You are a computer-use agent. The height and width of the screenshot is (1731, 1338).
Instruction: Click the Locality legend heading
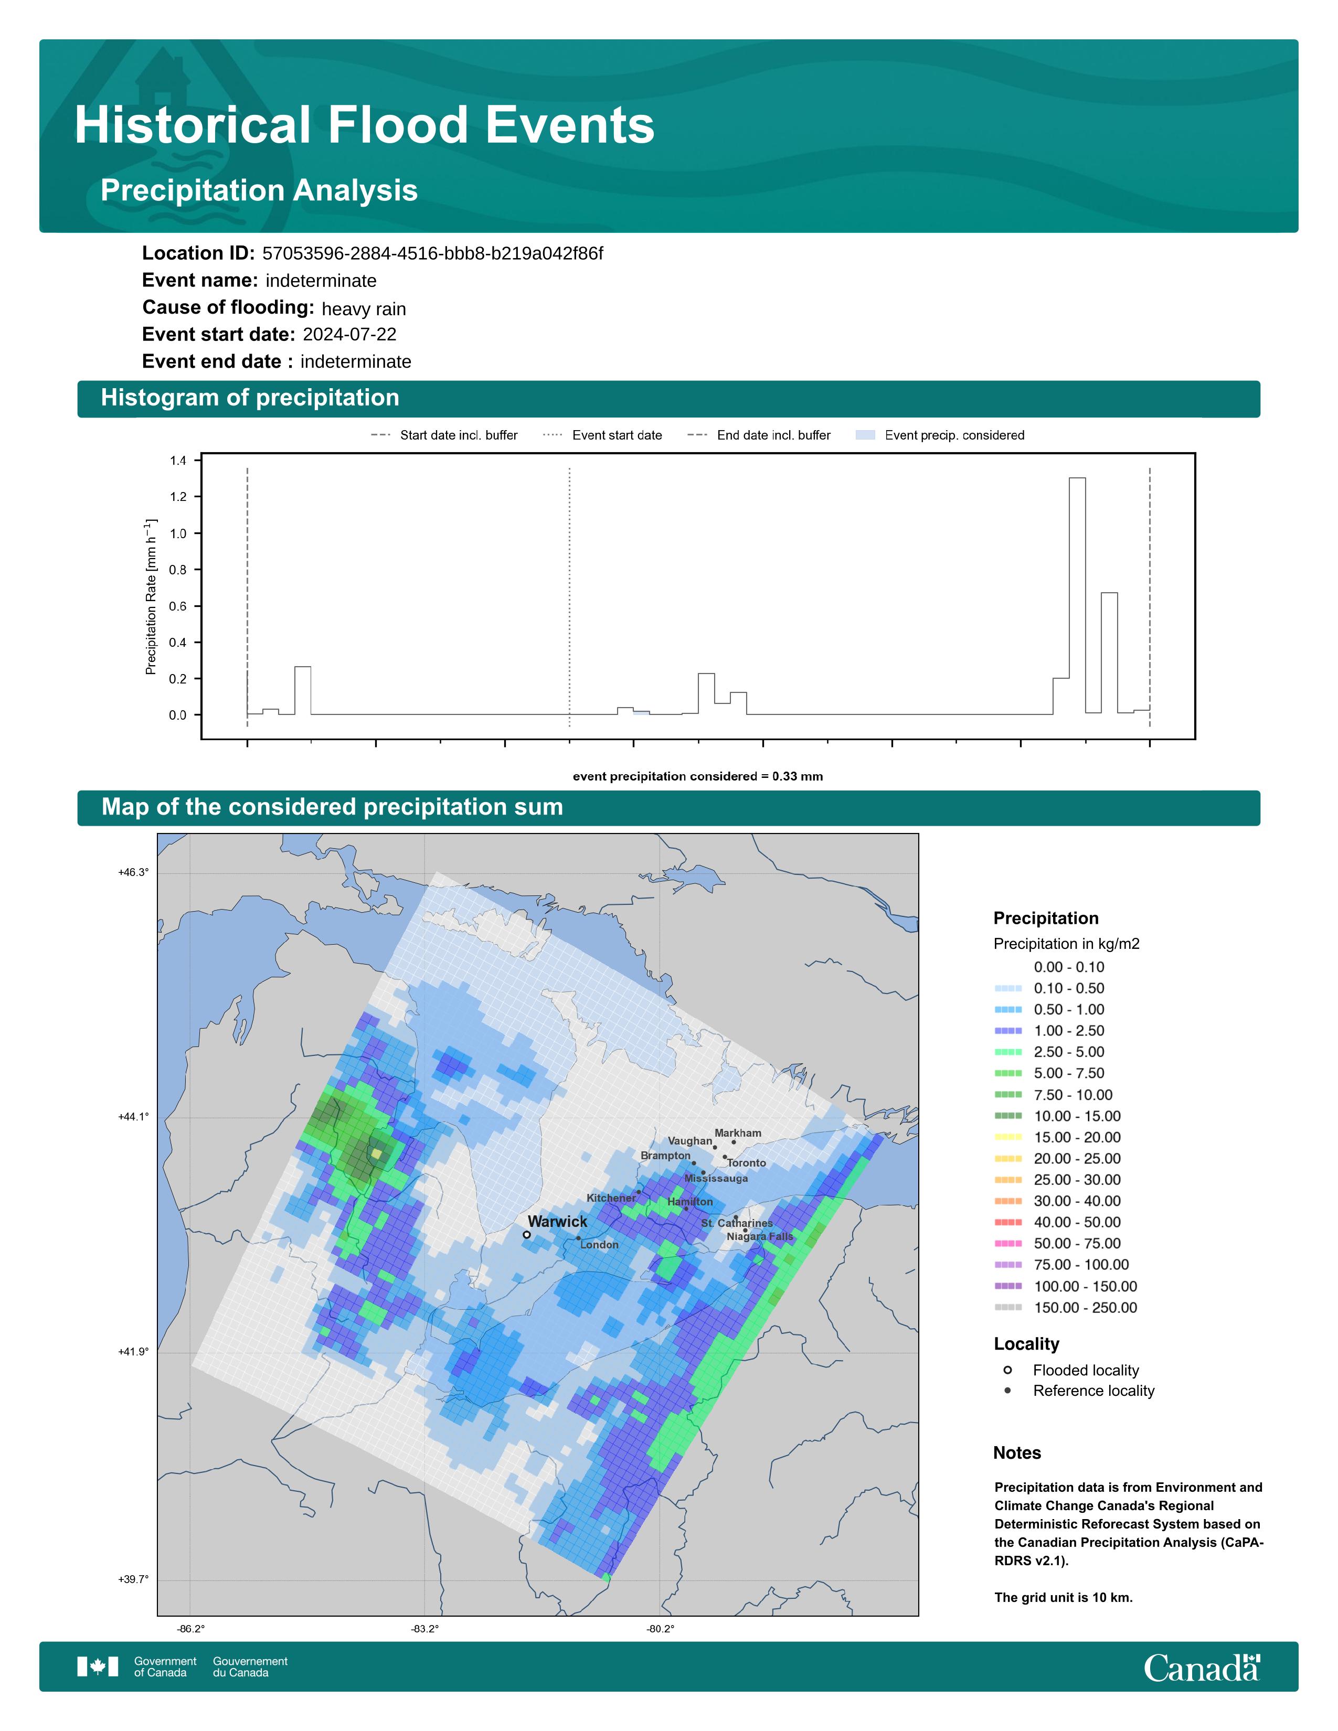pos(1026,1344)
